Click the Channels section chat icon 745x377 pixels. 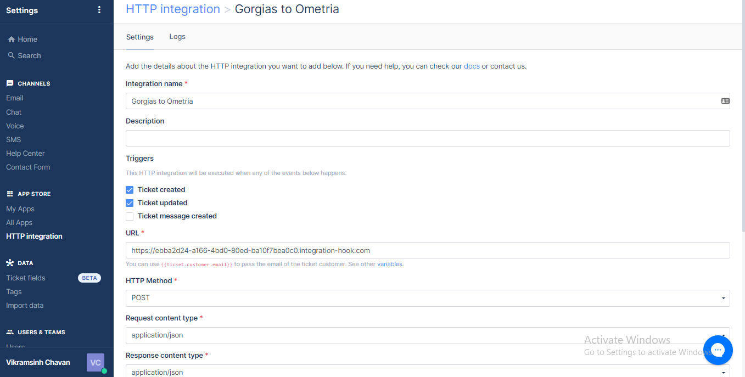click(10, 83)
